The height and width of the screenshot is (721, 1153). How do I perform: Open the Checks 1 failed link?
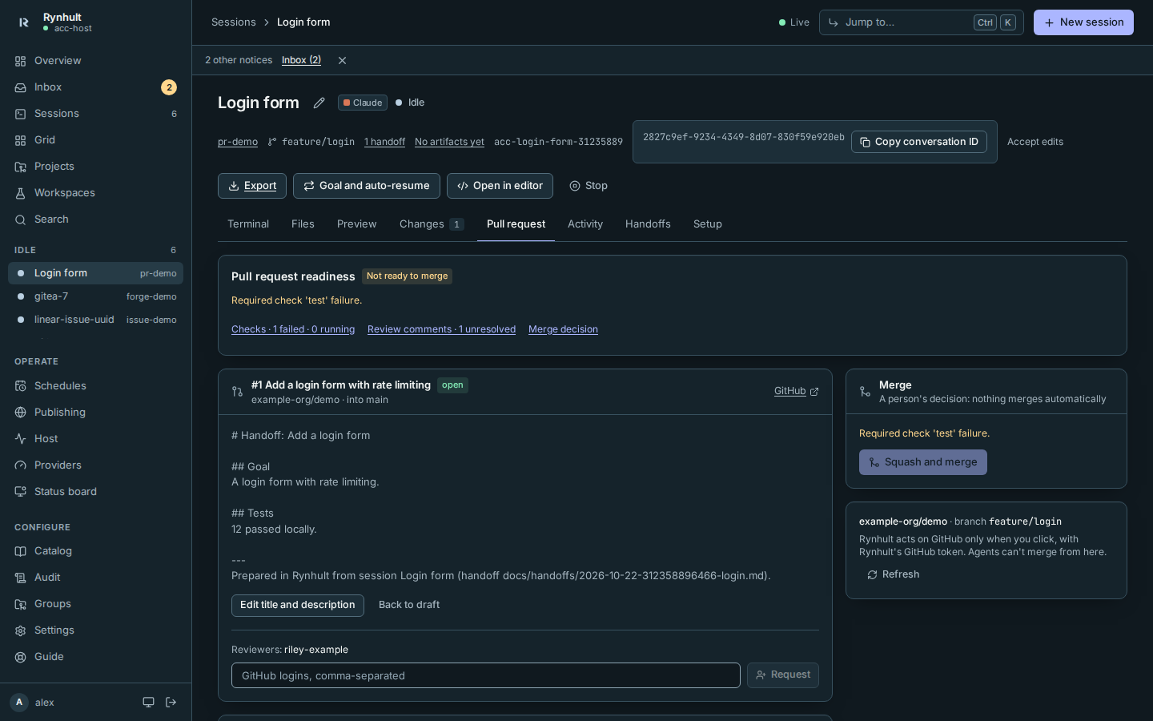click(x=293, y=329)
